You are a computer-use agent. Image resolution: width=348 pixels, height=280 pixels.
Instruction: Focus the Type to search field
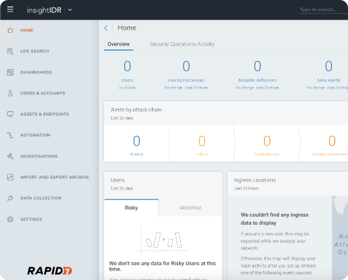click(323, 9)
